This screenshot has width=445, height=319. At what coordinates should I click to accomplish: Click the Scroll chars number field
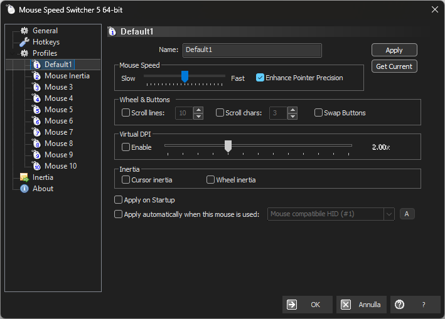(278, 113)
